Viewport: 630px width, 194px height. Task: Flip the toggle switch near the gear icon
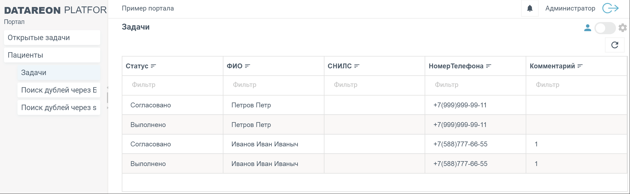tap(605, 28)
